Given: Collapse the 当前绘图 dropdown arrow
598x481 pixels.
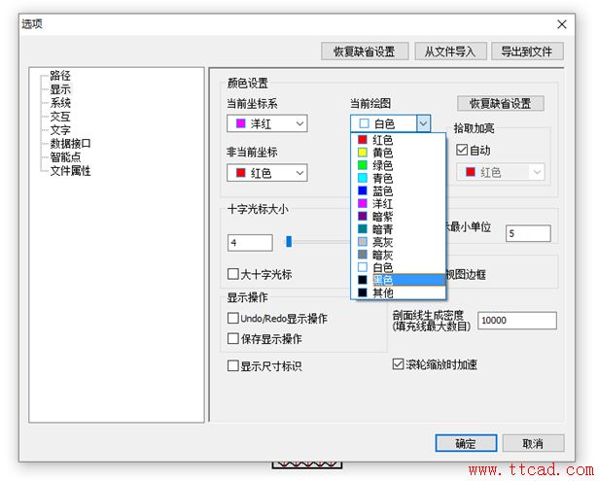Looking at the screenshot, I should [423, 123].
